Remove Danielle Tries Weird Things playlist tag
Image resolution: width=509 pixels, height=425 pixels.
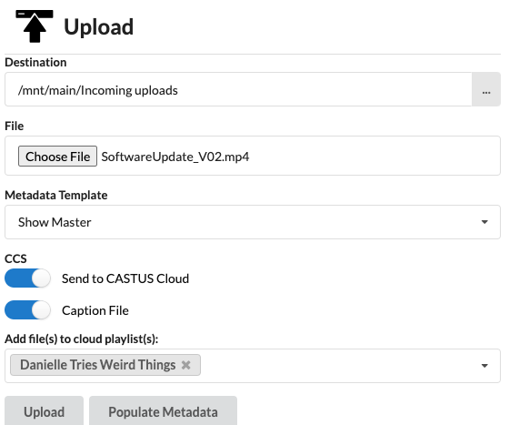tap(186, 365)
